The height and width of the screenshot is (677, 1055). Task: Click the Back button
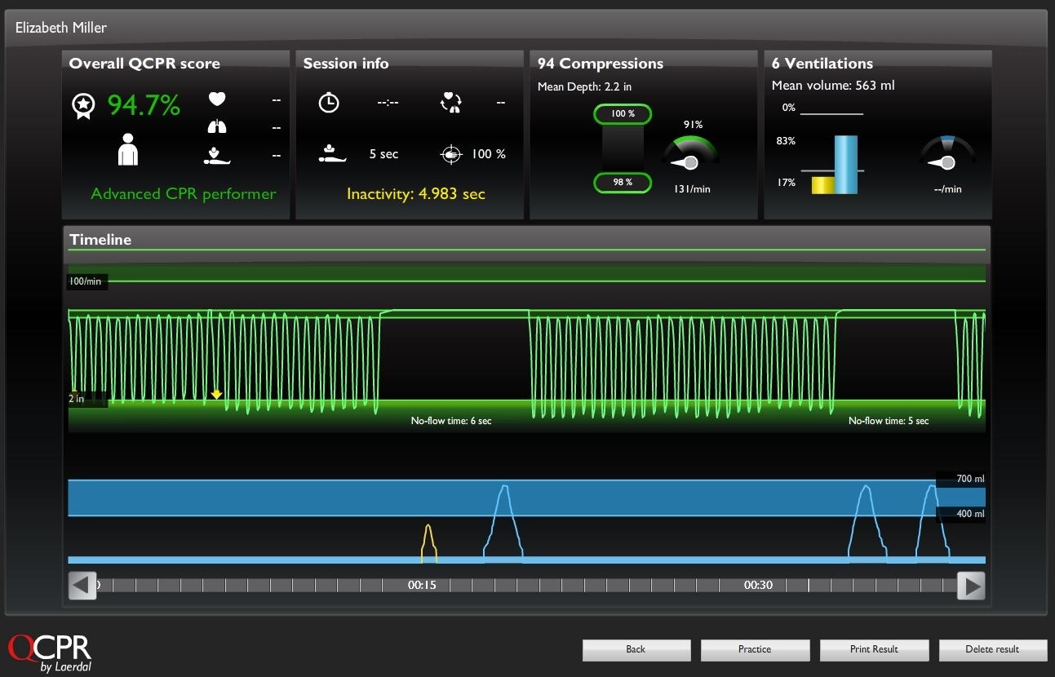pyautogui.click(x=636, y=649)
